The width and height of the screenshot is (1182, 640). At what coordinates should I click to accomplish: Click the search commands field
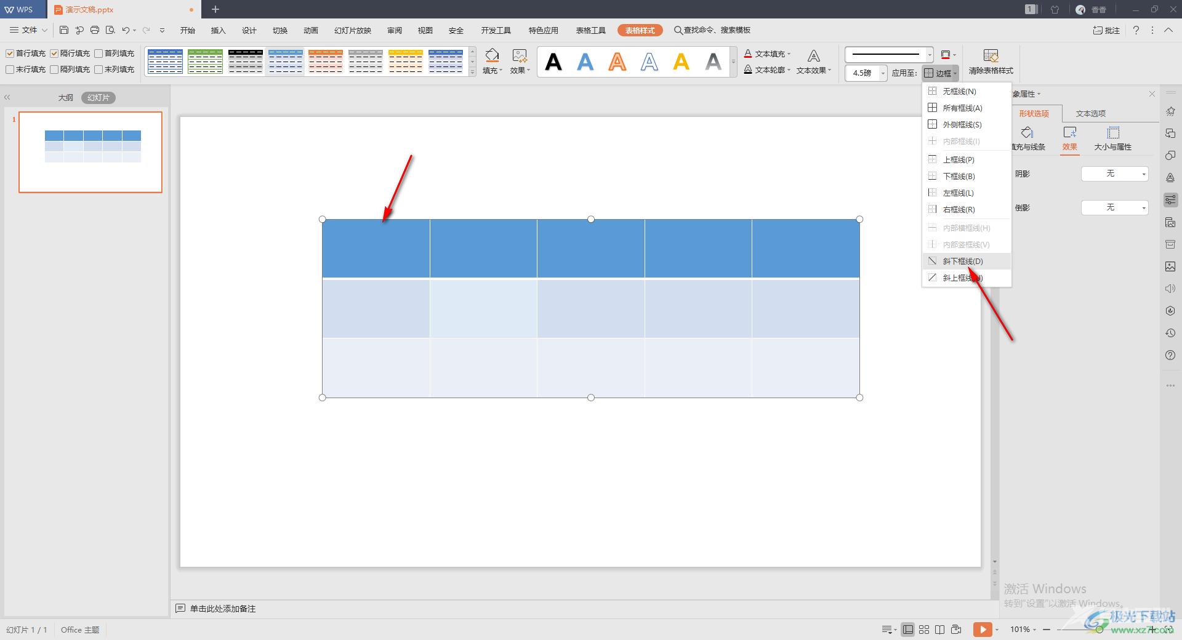[712, 30]
